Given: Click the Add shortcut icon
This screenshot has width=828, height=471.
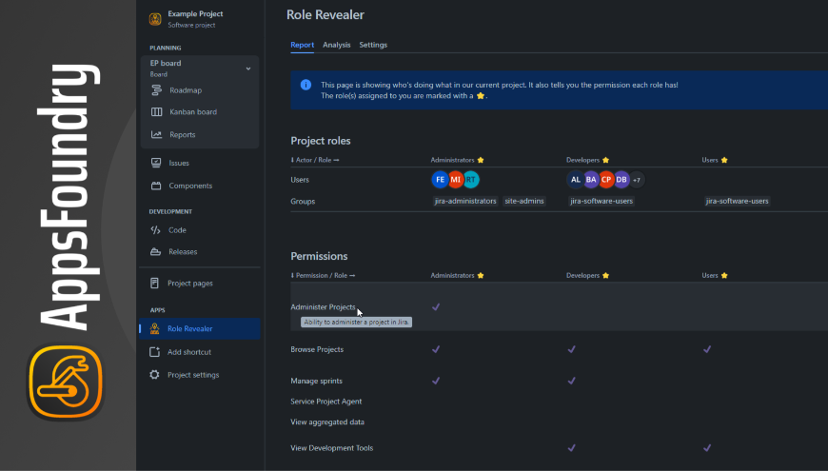Looking at the screenshot, I should click(x=155, y=352).
